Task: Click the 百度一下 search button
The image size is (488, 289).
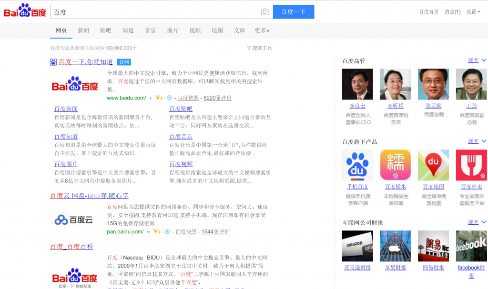Action: 294,12
